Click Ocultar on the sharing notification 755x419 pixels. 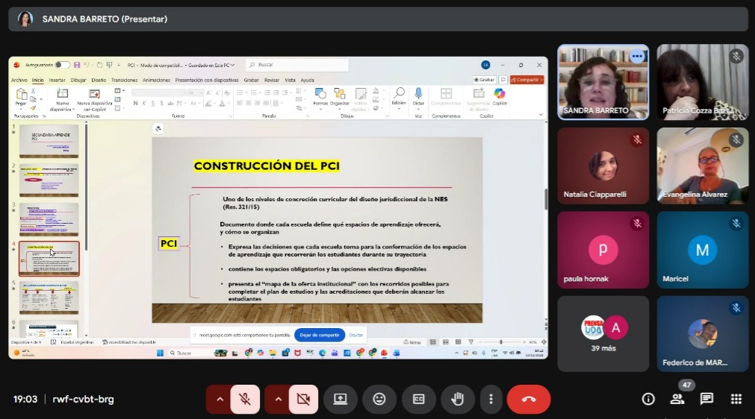click(x=356, y=335)
